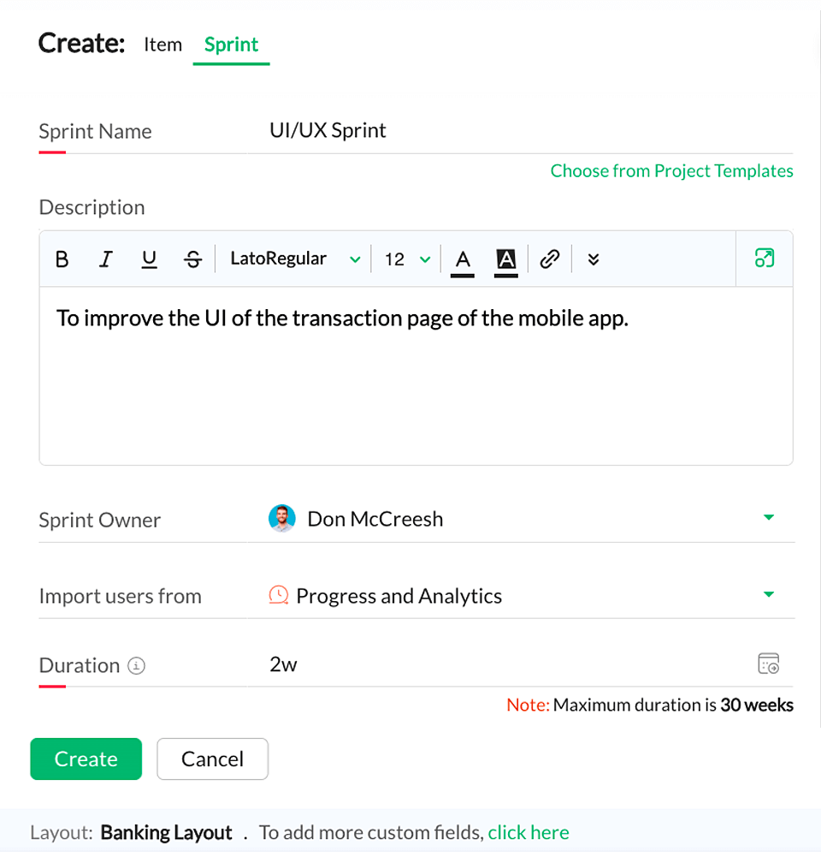This screenshot has width=821, height=857.
Task: Click Choose from Project Templates link
Action: coord(671,171)
